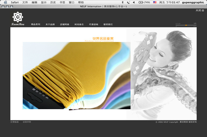207x137 pixels.
Task: Open the gupenggraphic user menu
Action: pos(193,2)
